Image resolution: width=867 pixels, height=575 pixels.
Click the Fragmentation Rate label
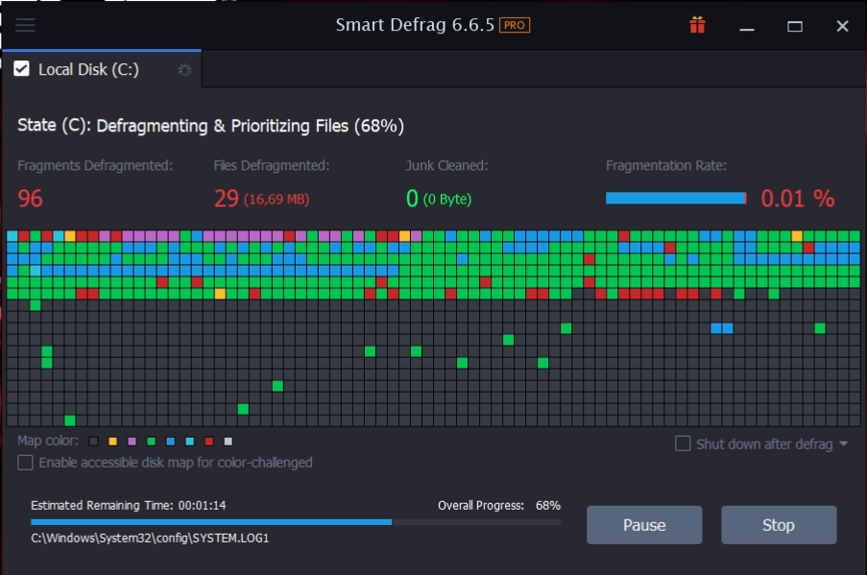pyautogui.click(x=666, y=165)
